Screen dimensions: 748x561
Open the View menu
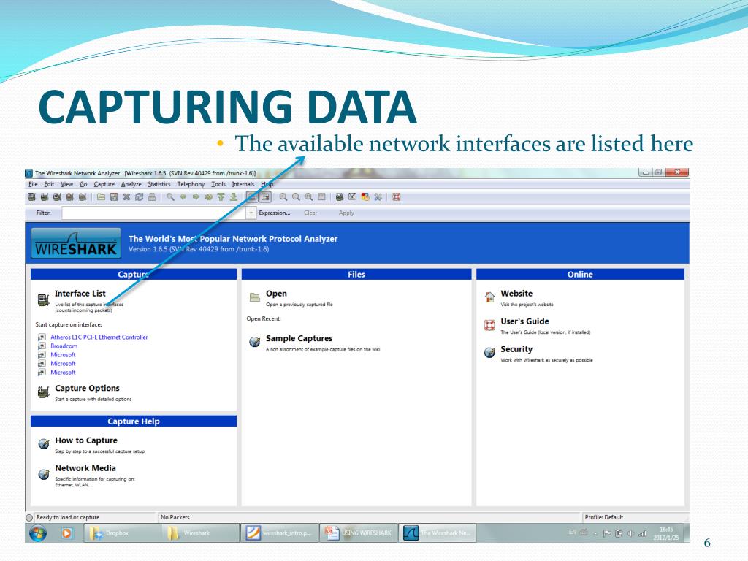coord(66,184)
